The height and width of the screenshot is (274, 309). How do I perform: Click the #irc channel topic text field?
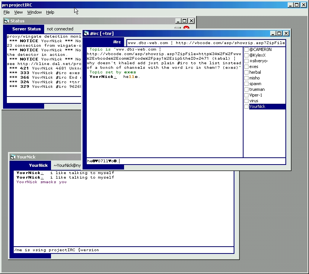coord(205,43)
